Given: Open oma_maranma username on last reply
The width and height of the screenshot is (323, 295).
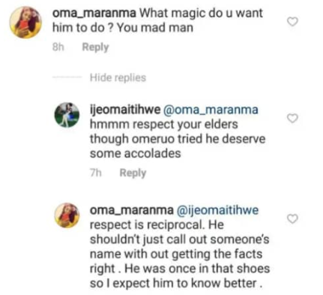Looking at the screenshot, I should [131, 210].
